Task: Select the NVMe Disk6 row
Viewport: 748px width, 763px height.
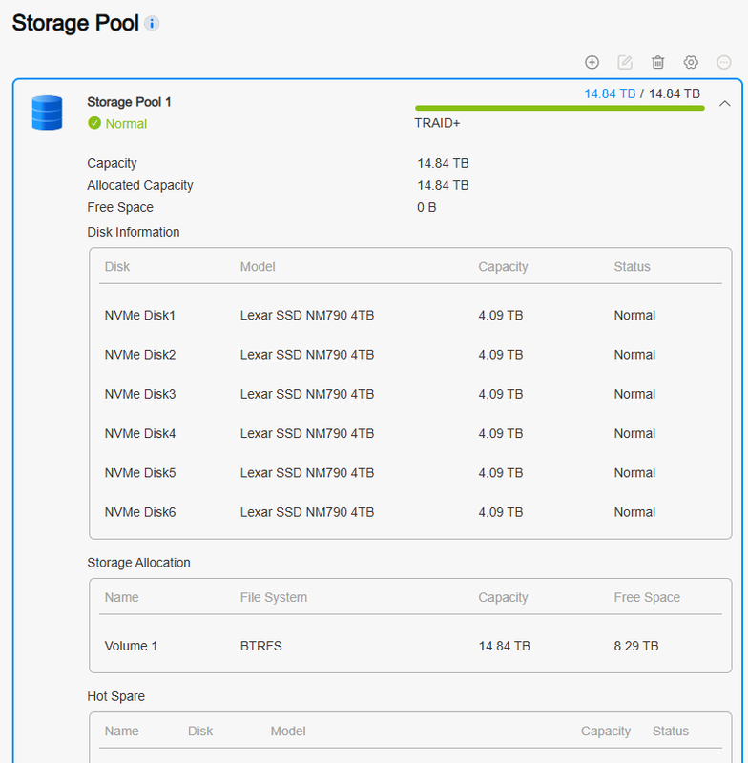Action: [x=410, y=512]
